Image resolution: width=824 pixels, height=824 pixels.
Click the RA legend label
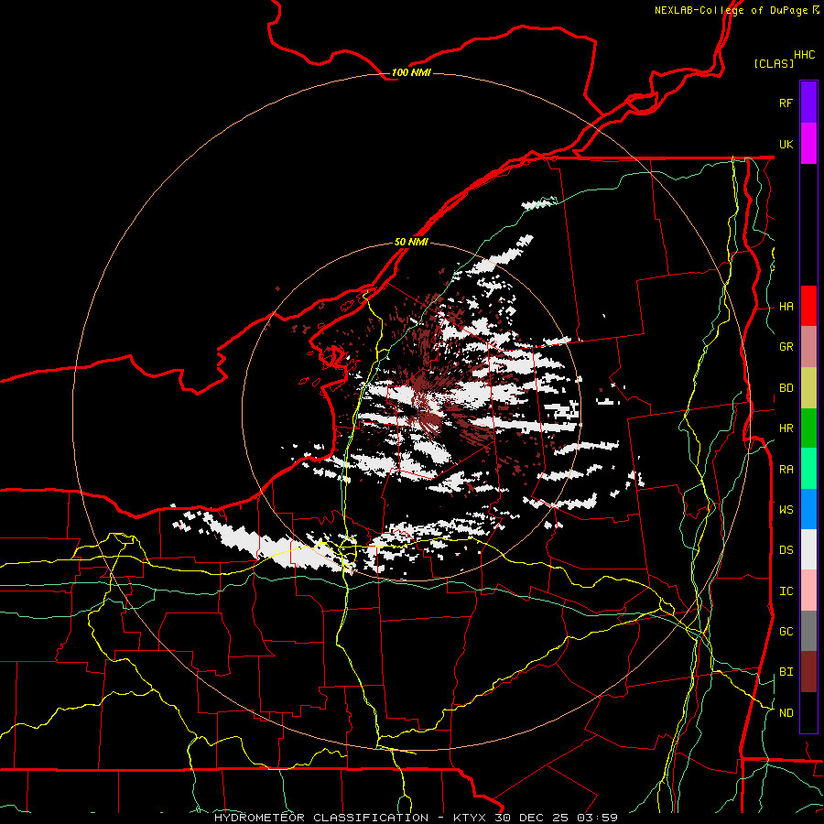(x=786, y=469)
